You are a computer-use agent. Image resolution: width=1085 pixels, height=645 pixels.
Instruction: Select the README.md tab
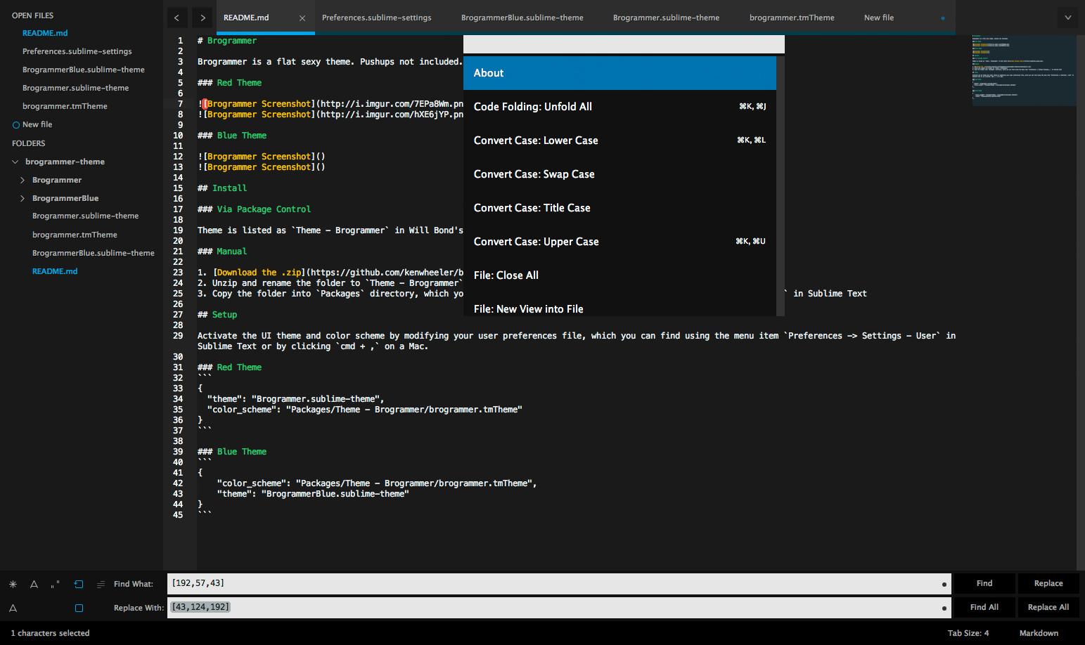pos(246,18)
